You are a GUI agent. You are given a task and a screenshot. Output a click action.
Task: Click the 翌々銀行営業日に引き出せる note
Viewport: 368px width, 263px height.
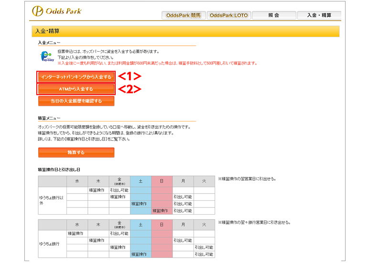point(254,222)
